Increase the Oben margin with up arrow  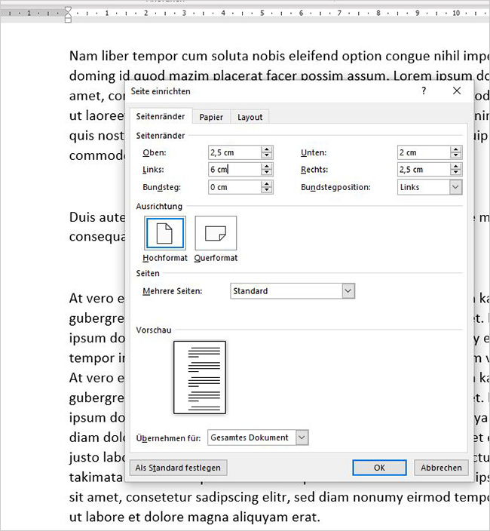pos(266,149)
